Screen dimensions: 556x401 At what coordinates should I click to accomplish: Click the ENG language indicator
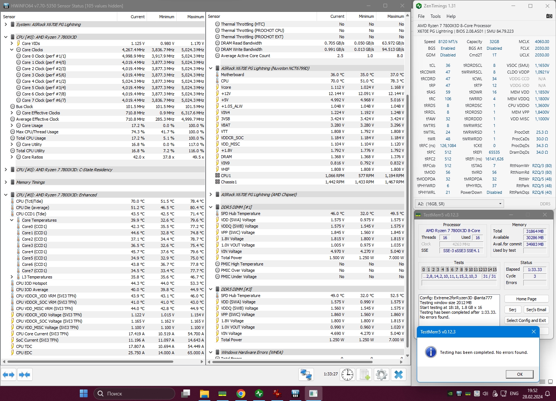pyautogui.click(x=514, y=394)
